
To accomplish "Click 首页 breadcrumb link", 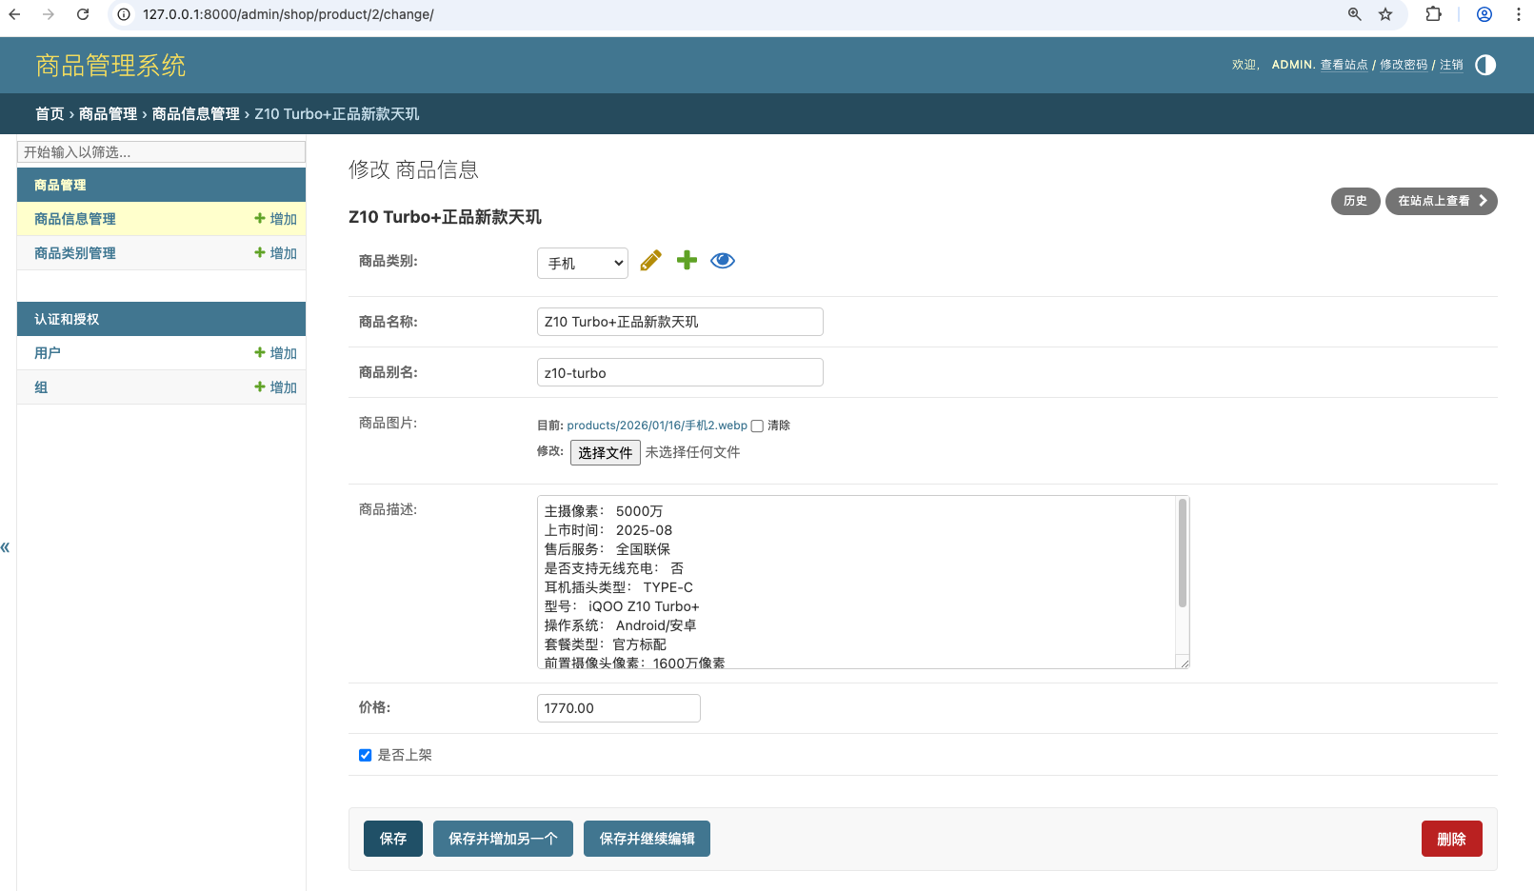I will point(50,114).
